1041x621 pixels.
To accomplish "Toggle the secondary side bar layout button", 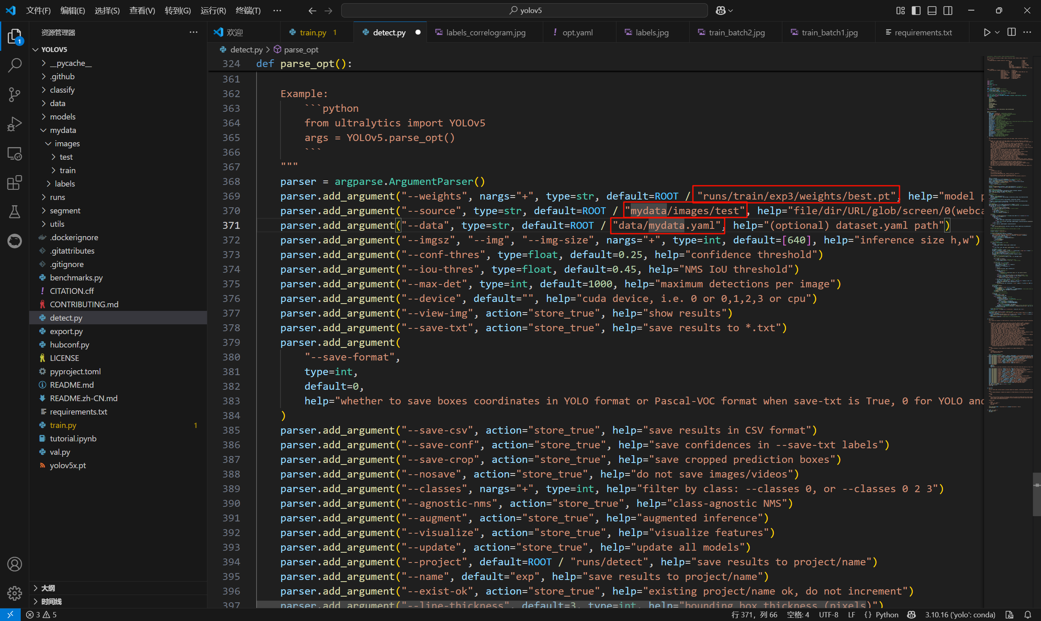I will coord(948,11).
